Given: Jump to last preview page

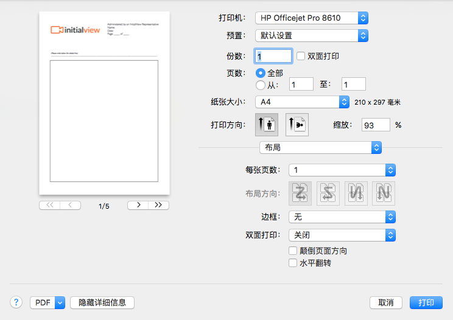Looking at the screenshot, I should click(158, 205).
